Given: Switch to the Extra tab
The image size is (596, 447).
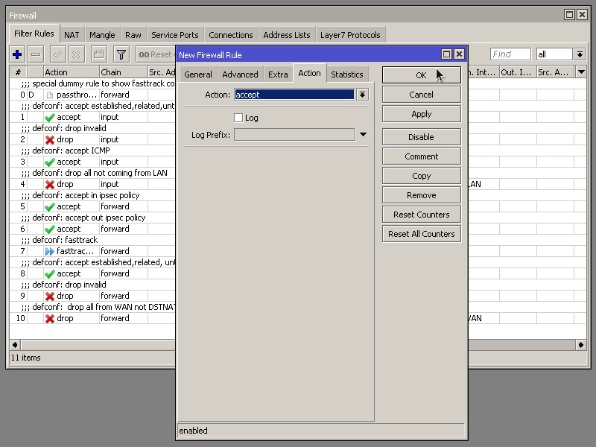Looking at the screenshot, I should tap(278, 74).
